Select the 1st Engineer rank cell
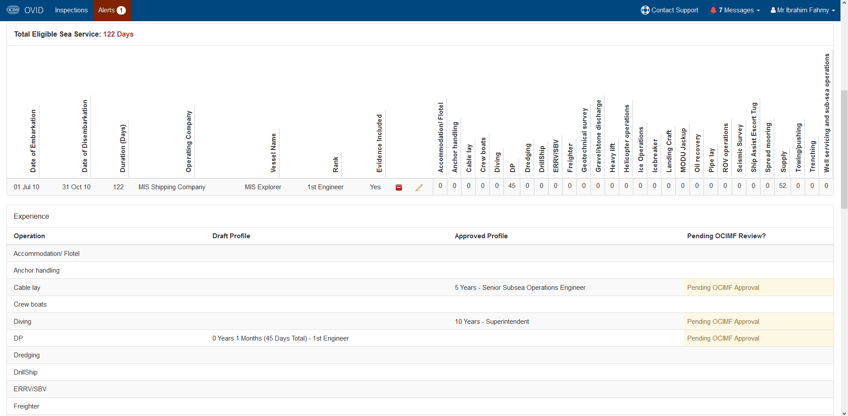Viewport: 848px width, 416px height. [x=326, y=187]
